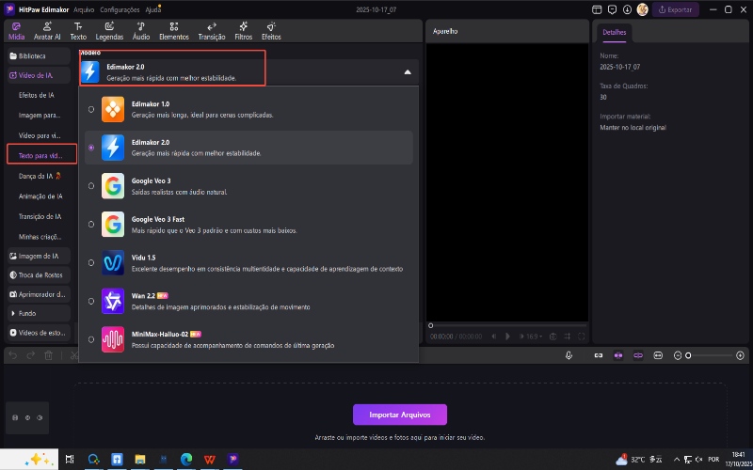The width and height of the screenshot is (753, 470).
Task: Click the preview snapshot camera icon
Action: 553,337
